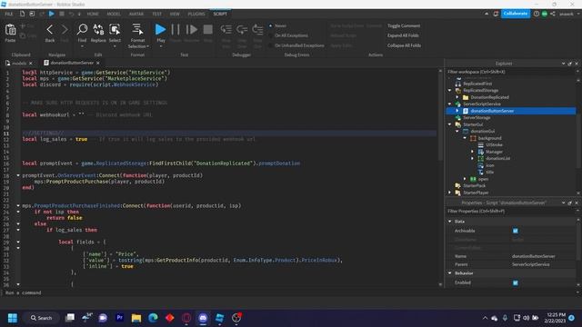582x327 pixels.
Task: Close the donationButtonServer script tab
Action: 98,63
